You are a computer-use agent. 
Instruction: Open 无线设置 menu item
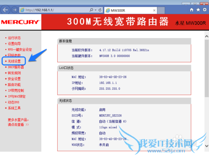(14, 61)
